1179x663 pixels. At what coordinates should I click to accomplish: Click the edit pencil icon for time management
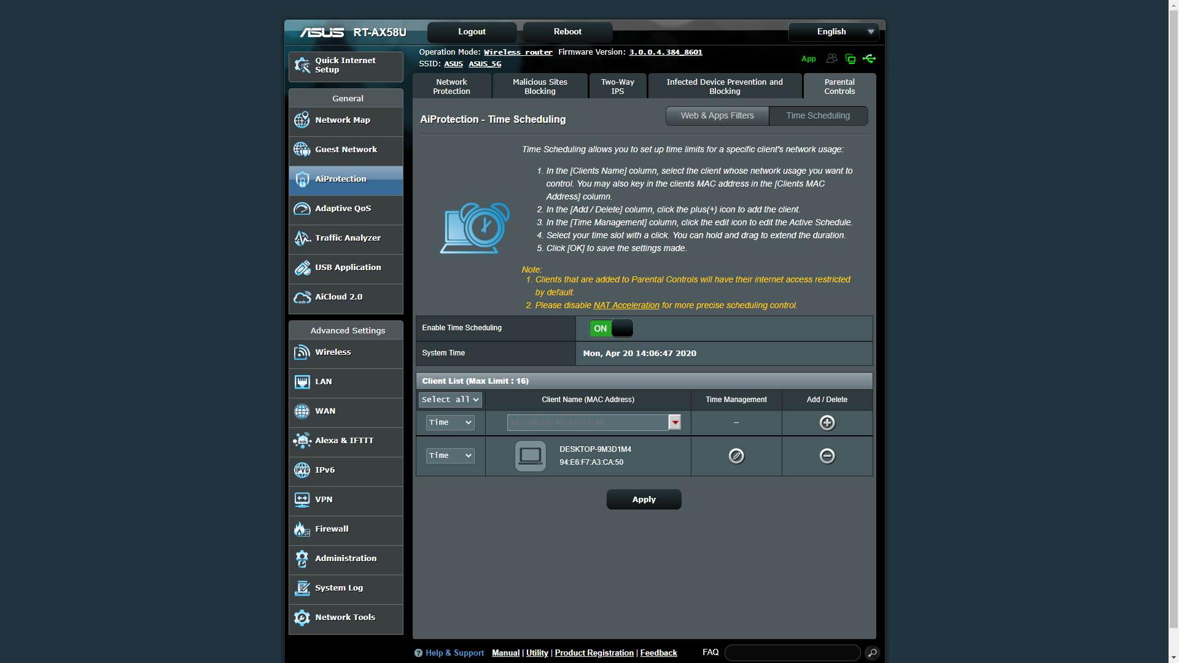pos(736,456)
